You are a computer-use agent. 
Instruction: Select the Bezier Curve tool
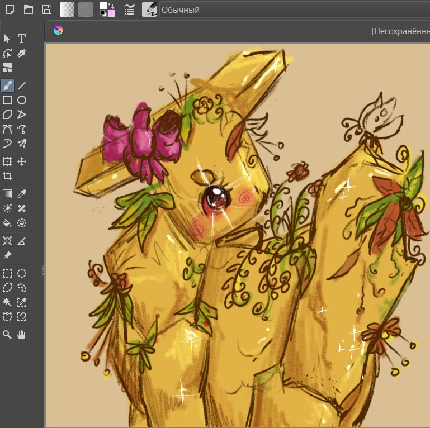click(x=7, y=129)
